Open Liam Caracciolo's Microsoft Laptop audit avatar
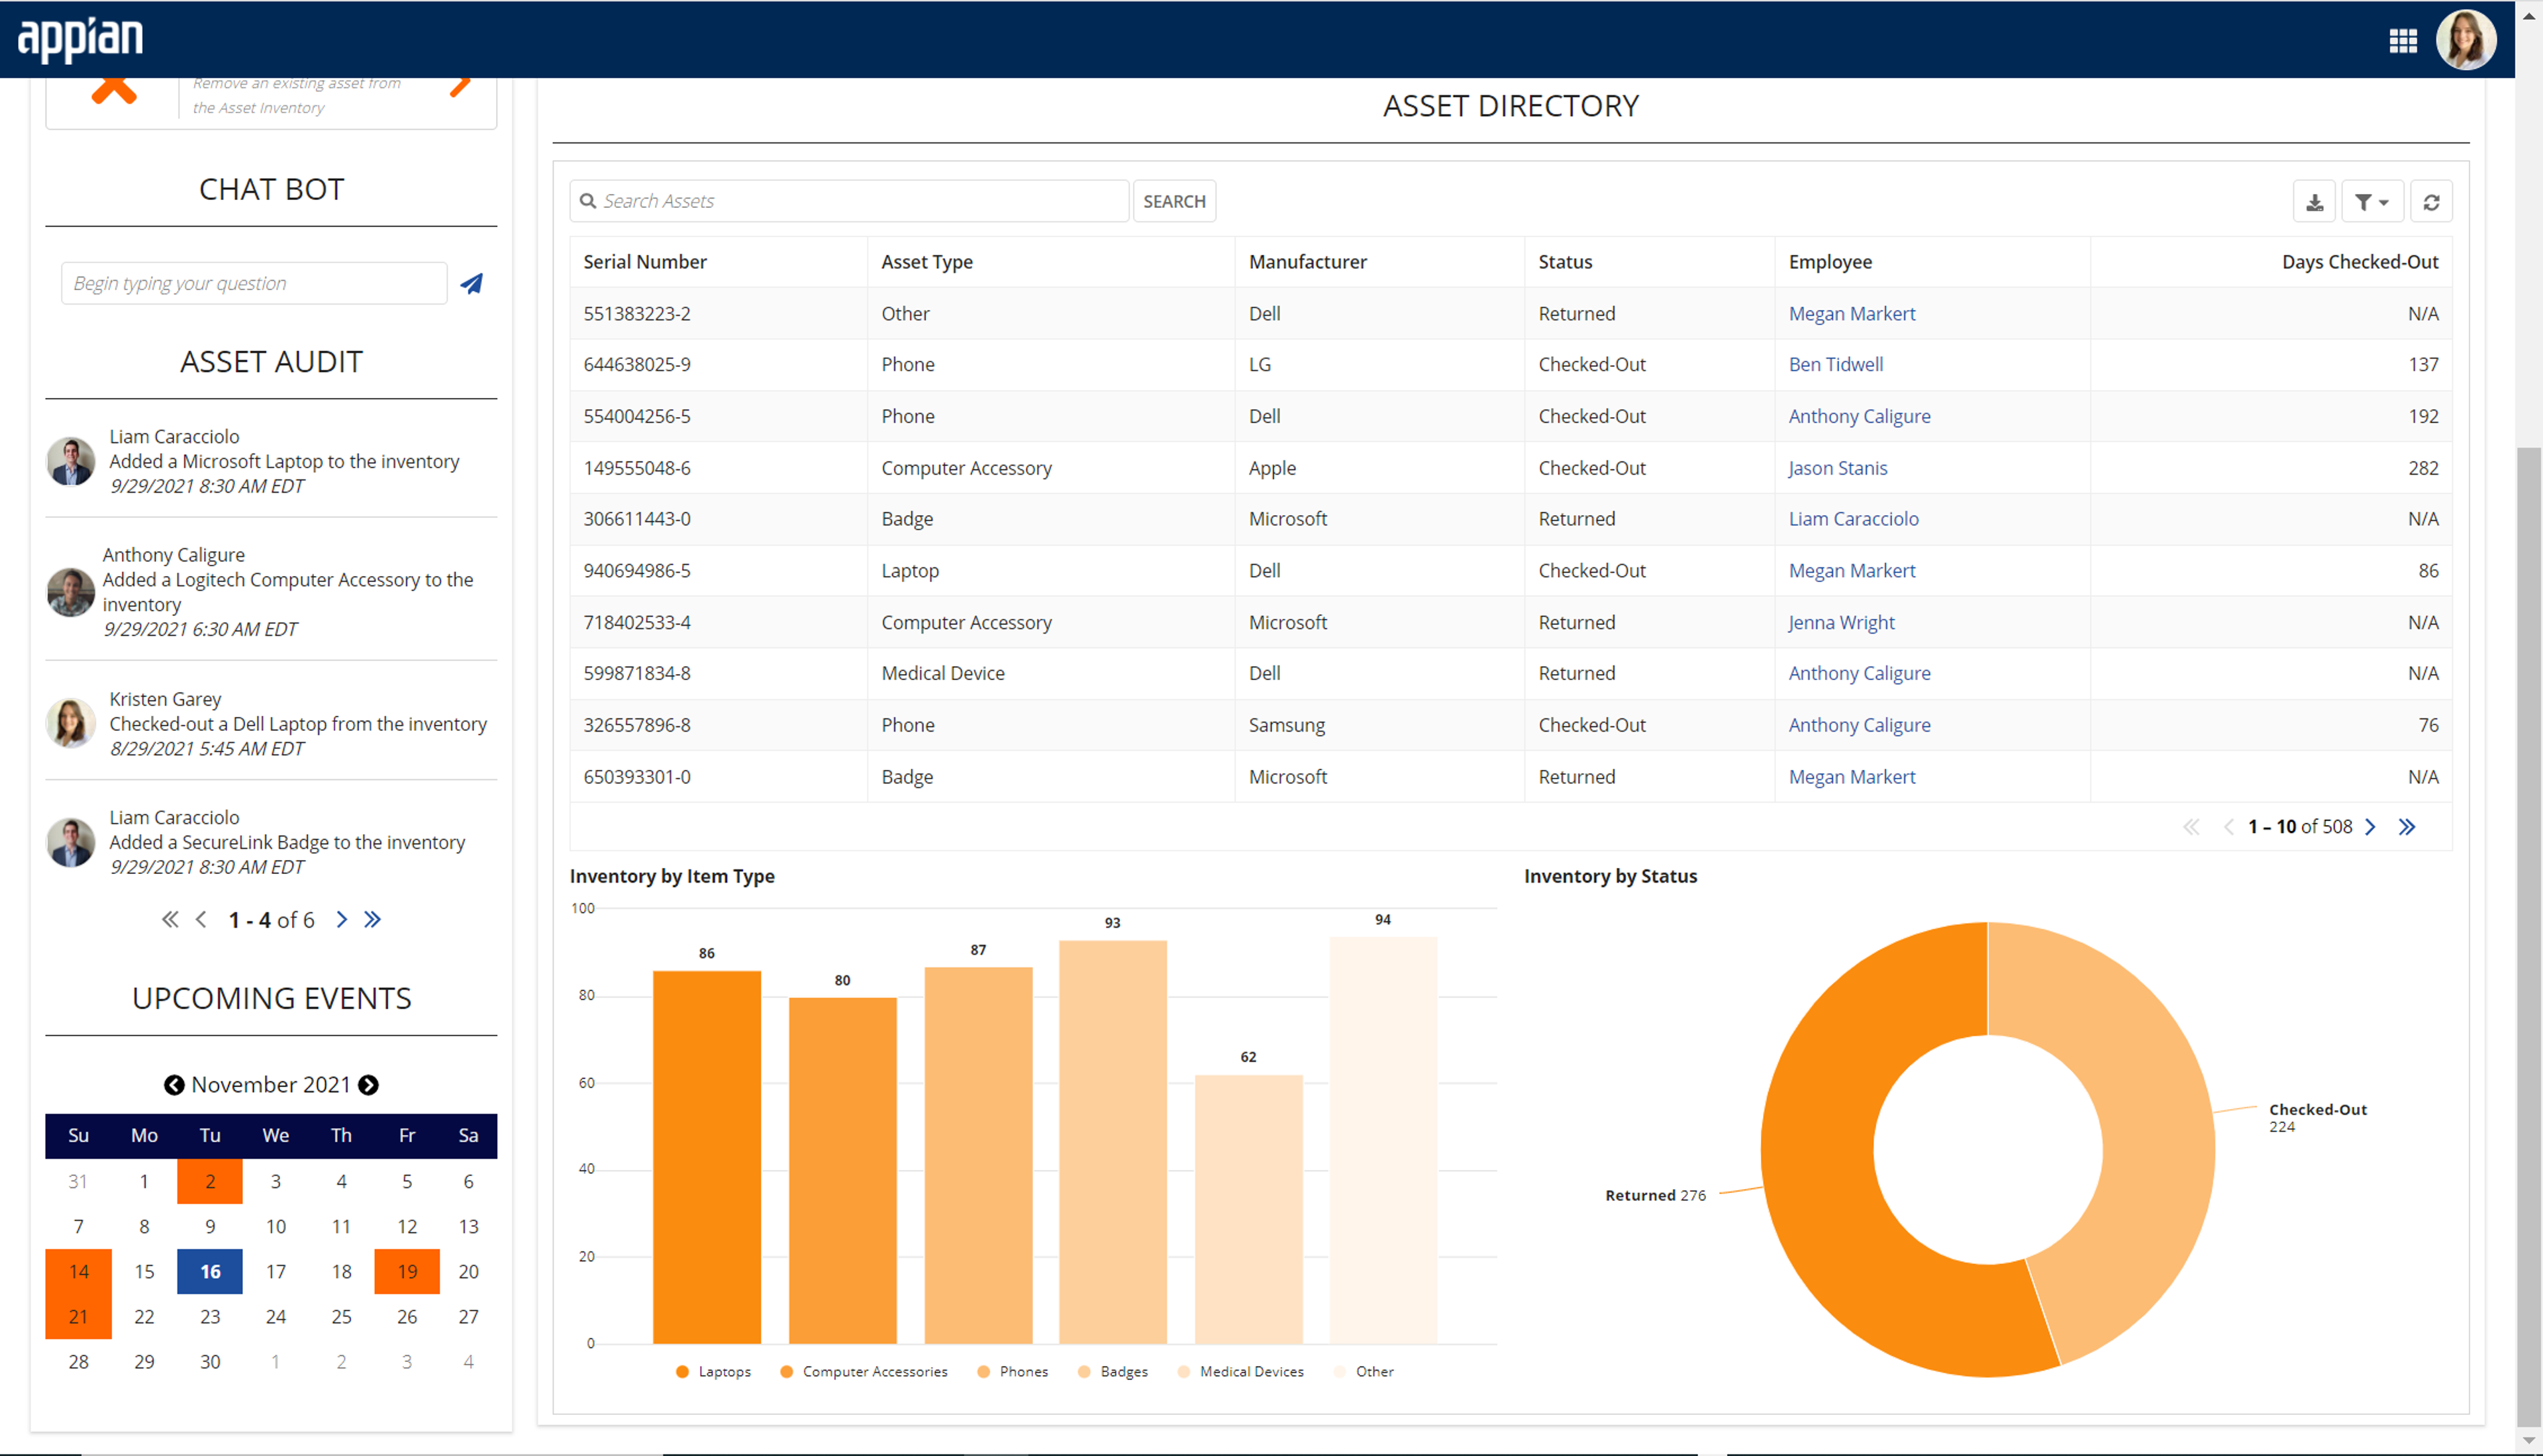2543x1456 pixels. pyautogui.click(x=71, y=461)
